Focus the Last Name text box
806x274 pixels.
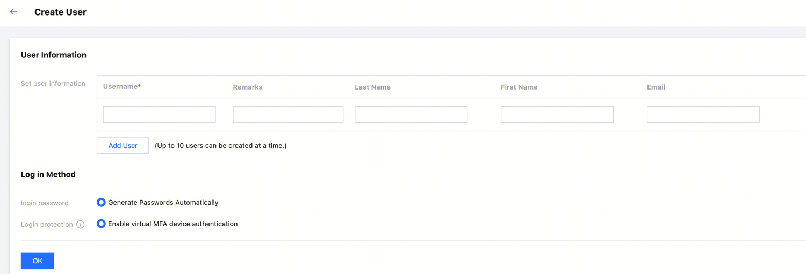[411, 114]
